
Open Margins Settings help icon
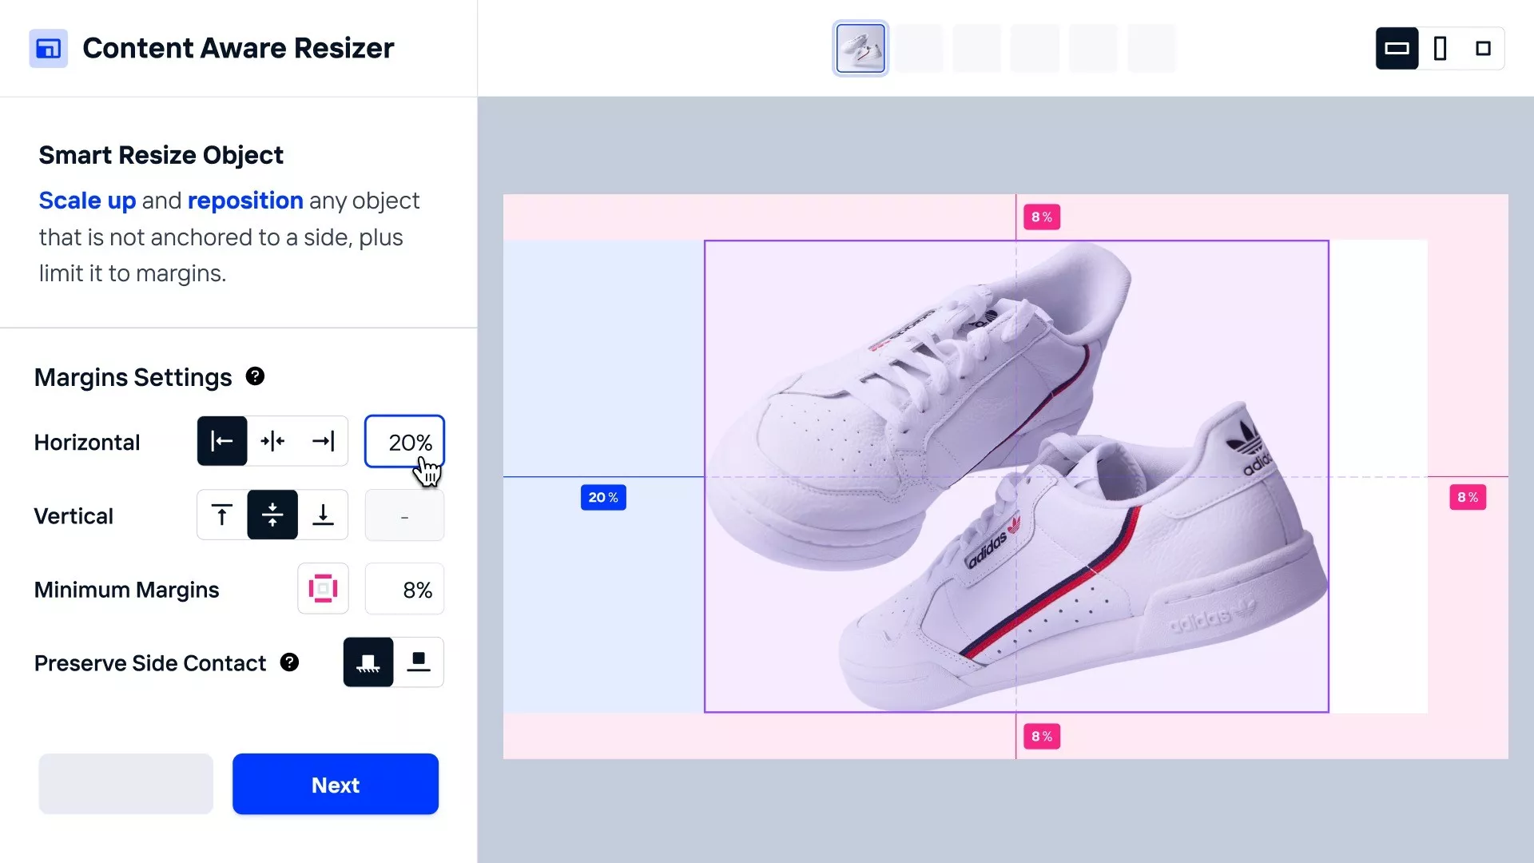(x=255, y=376)
